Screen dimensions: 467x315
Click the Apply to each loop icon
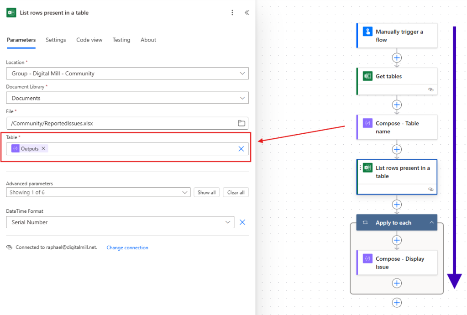(365, 222)
